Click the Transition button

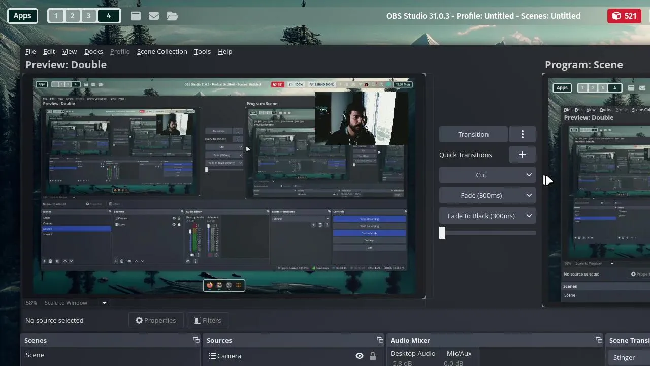coord(473,134)
